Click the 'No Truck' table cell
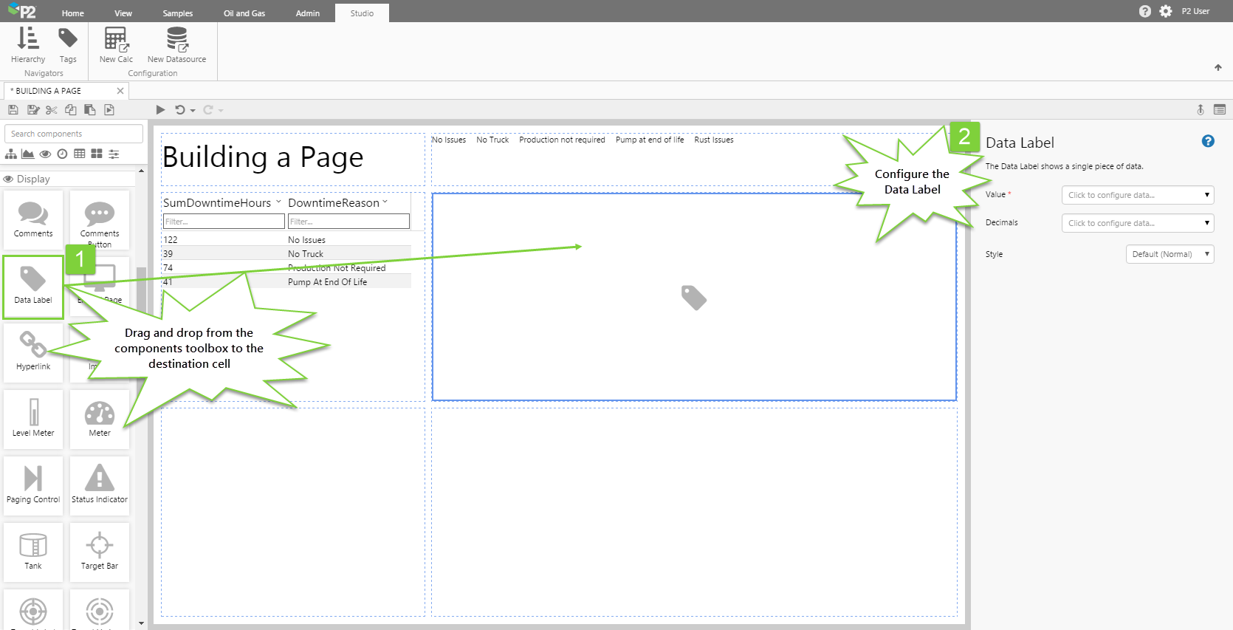 click(x=306, y=254)
